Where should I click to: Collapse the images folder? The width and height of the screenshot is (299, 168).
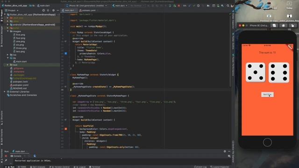(7, 31)
